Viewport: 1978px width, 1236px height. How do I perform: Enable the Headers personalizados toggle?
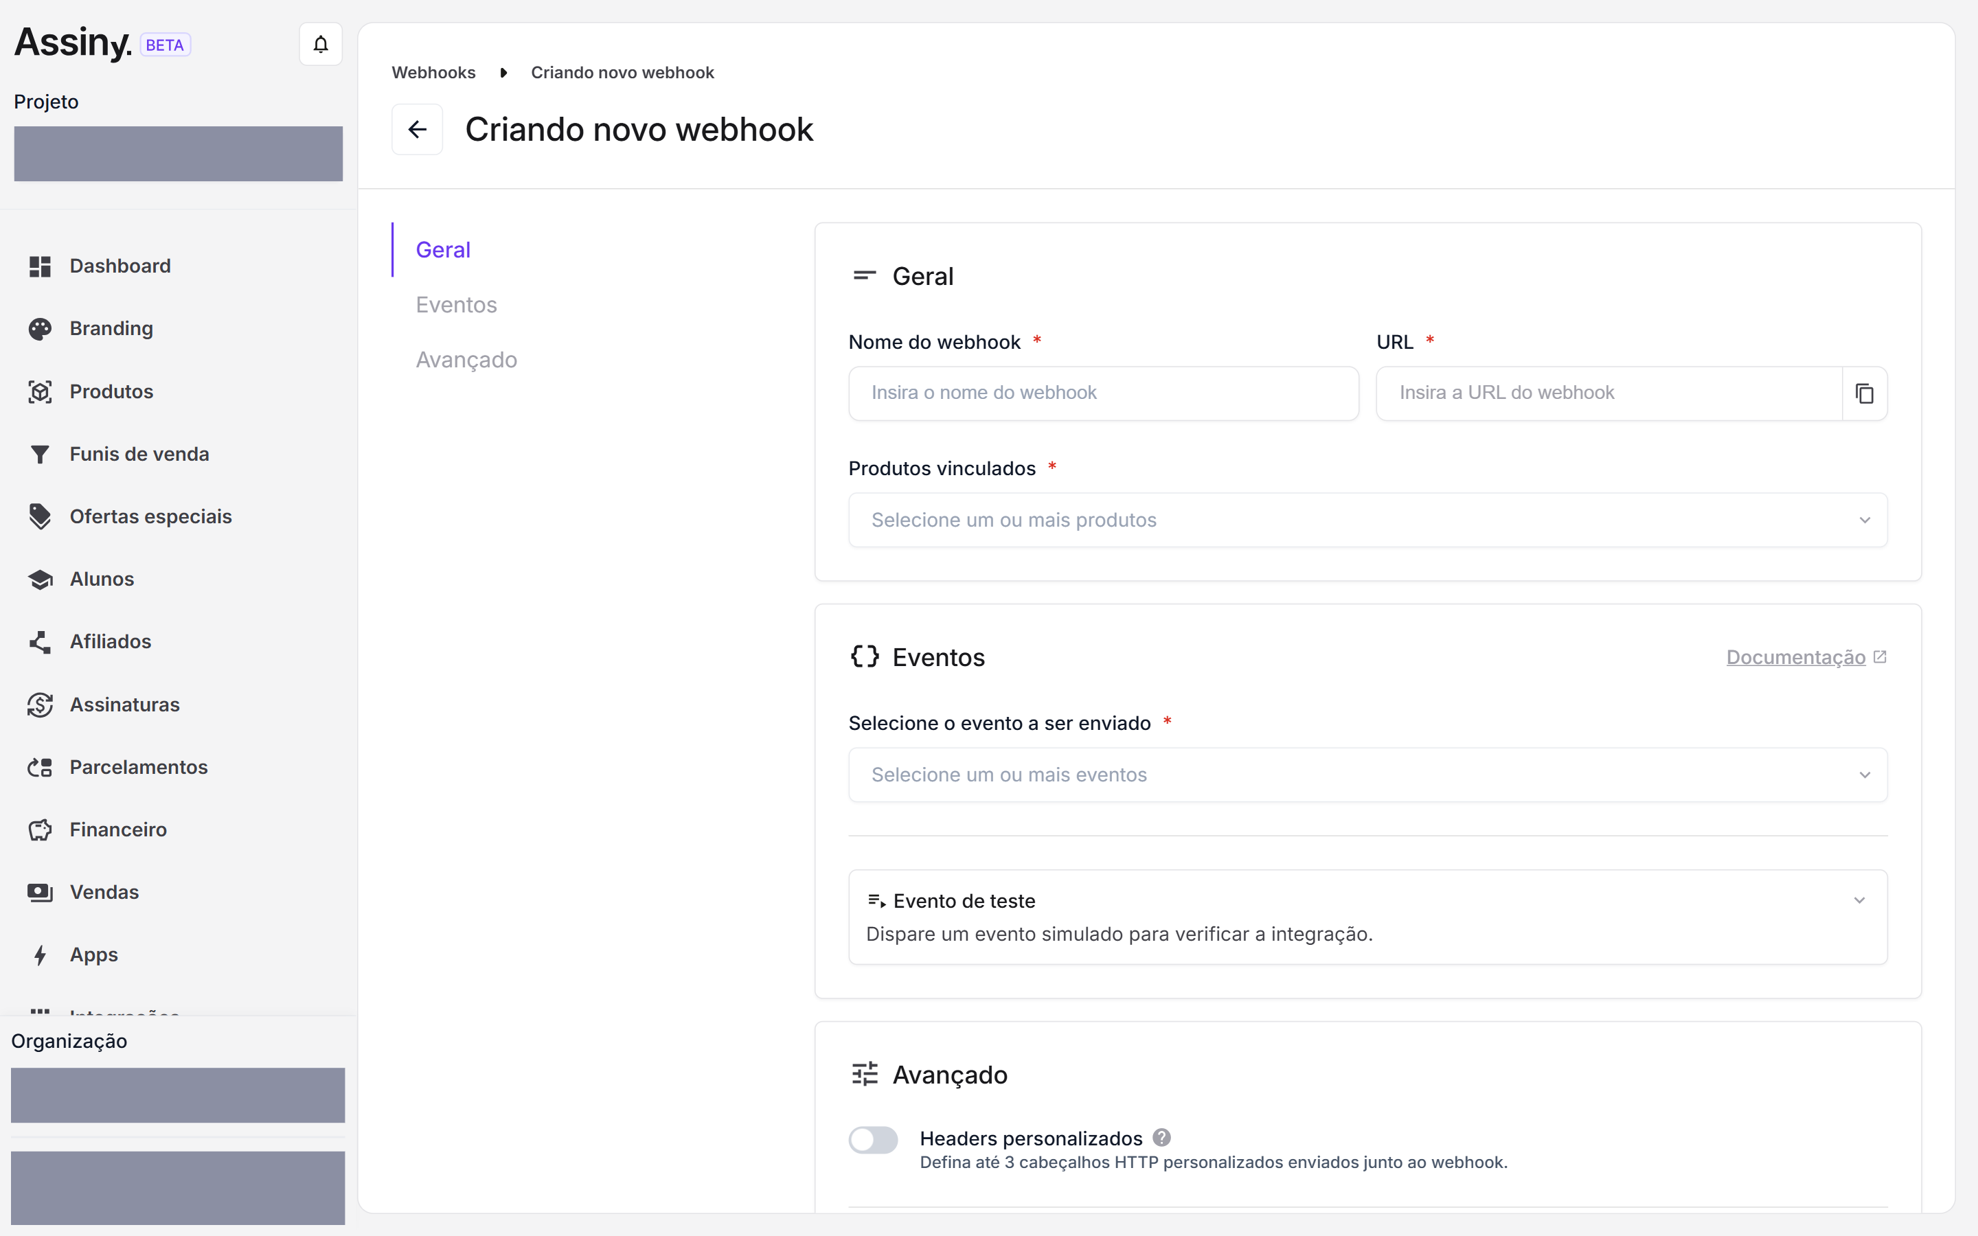click(873, 1140)
